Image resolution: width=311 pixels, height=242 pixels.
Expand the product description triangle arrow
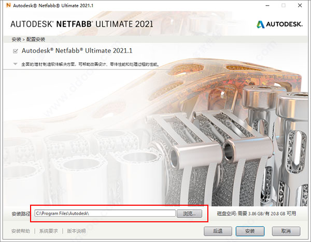coord(15,64)
